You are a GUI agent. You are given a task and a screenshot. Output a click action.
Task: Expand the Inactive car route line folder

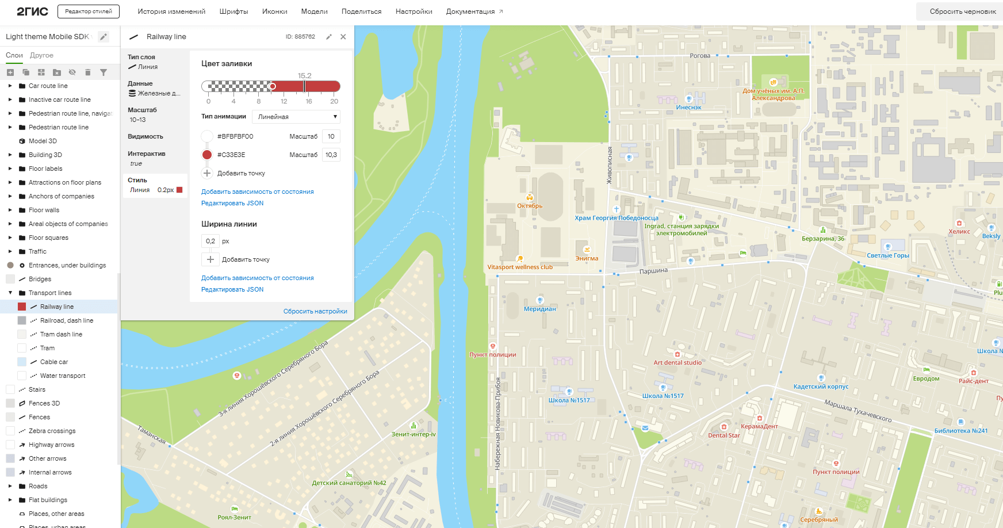pos(10,100)
